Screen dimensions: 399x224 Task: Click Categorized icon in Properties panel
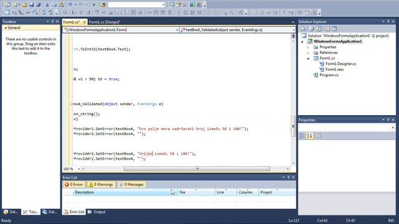(302, 136)
